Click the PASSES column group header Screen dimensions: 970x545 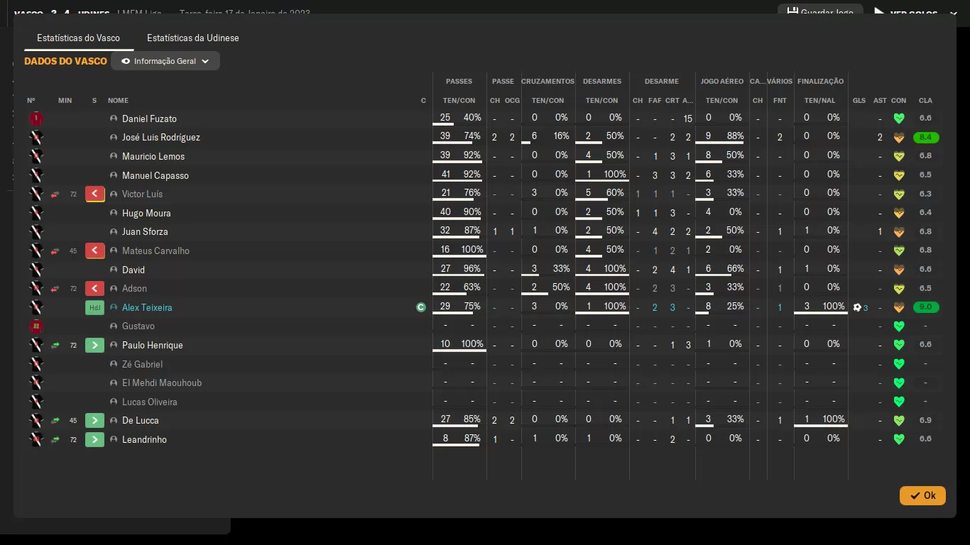[459, 82]
